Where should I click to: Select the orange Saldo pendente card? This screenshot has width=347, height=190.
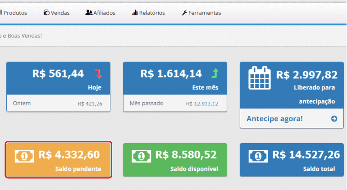[x=59, y=160]
